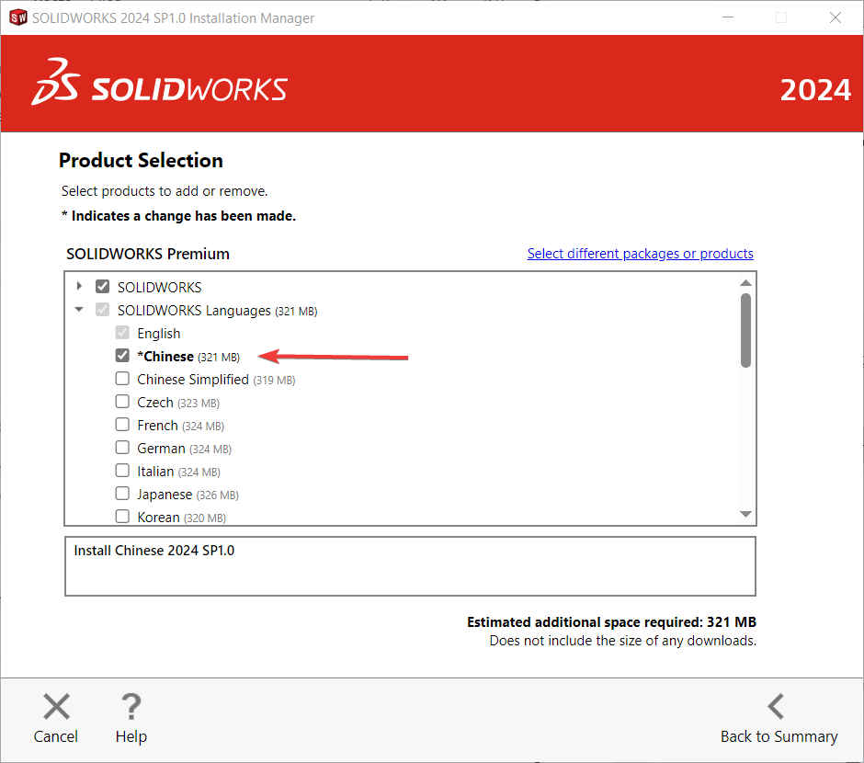Minimize the Installation Manager window

pyautogui.click(x=728, y=17)
